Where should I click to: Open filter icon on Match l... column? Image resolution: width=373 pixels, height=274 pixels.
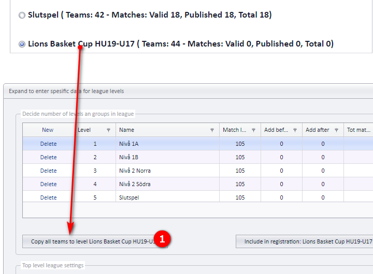(x=253, y=130)
